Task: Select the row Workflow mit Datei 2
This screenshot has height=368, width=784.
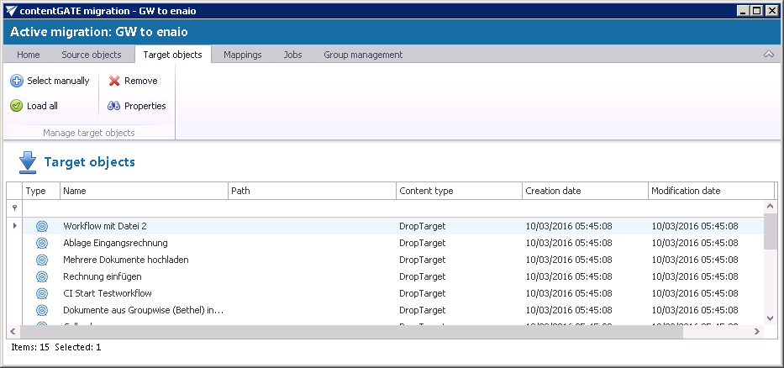Action: coord(393,227)
